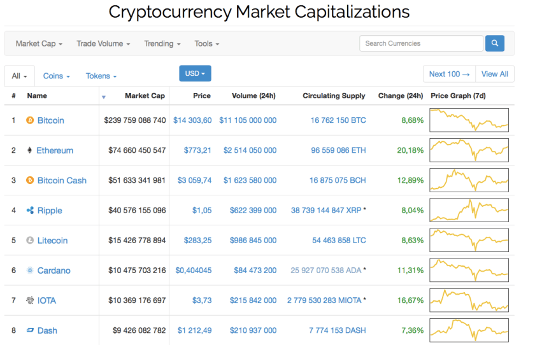Open Bitcoin's 7-day price graph
Image resolution: width=535 pixels, height=345 pixels.
(x=469, y=120)
